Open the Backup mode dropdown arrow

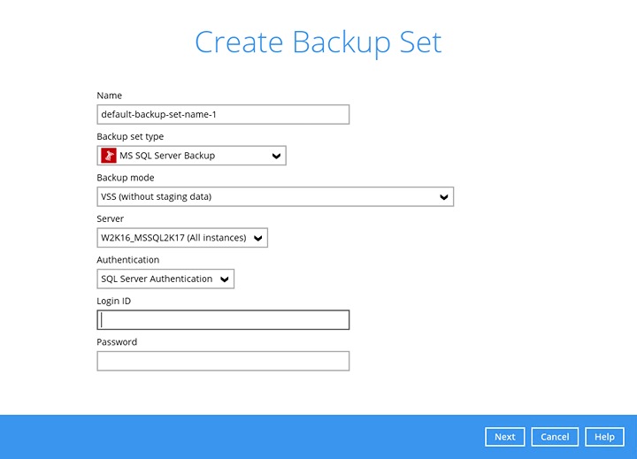[444, 197]
